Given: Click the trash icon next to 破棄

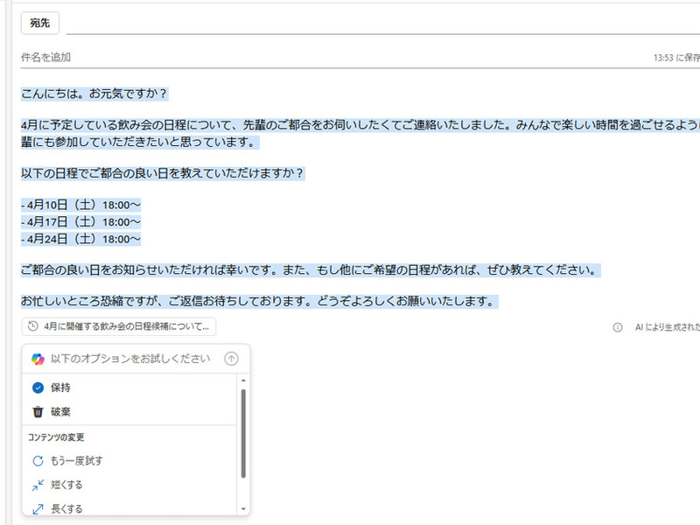Looking at the screenshot, I should point(37,411).
